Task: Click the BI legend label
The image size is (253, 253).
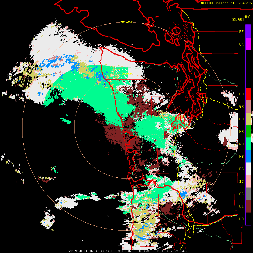Action: click(241, 206)
